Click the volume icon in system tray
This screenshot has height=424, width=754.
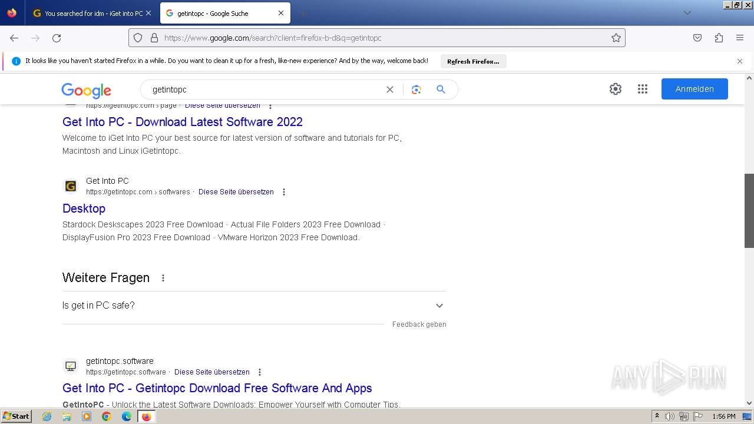coord(670,416)
